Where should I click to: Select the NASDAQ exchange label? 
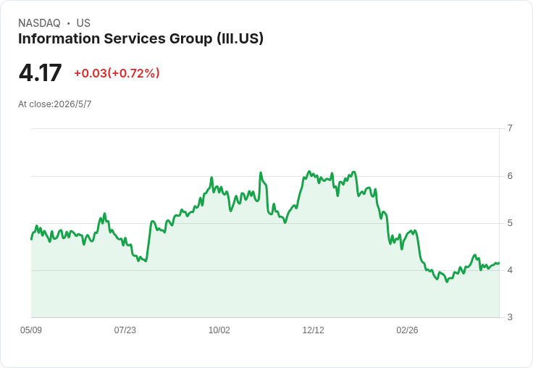[39, 22]
